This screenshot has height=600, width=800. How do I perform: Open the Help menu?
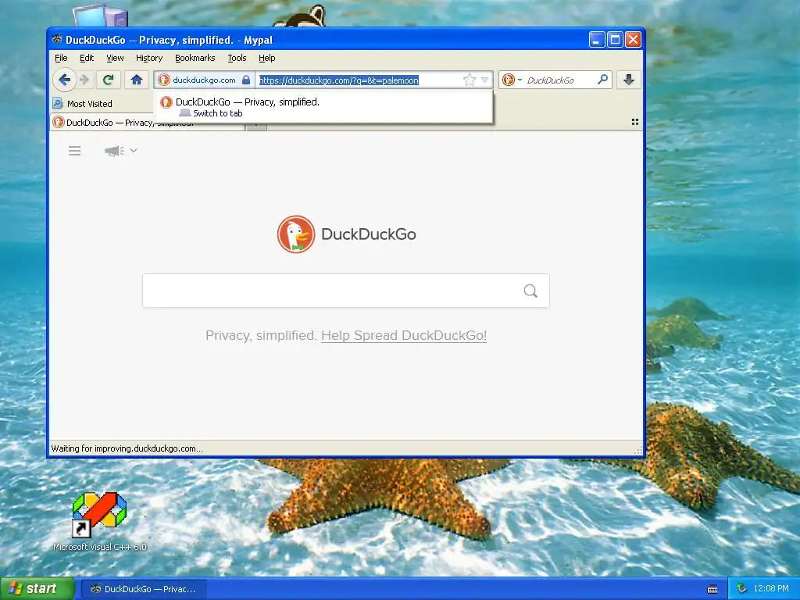point(267,58)
